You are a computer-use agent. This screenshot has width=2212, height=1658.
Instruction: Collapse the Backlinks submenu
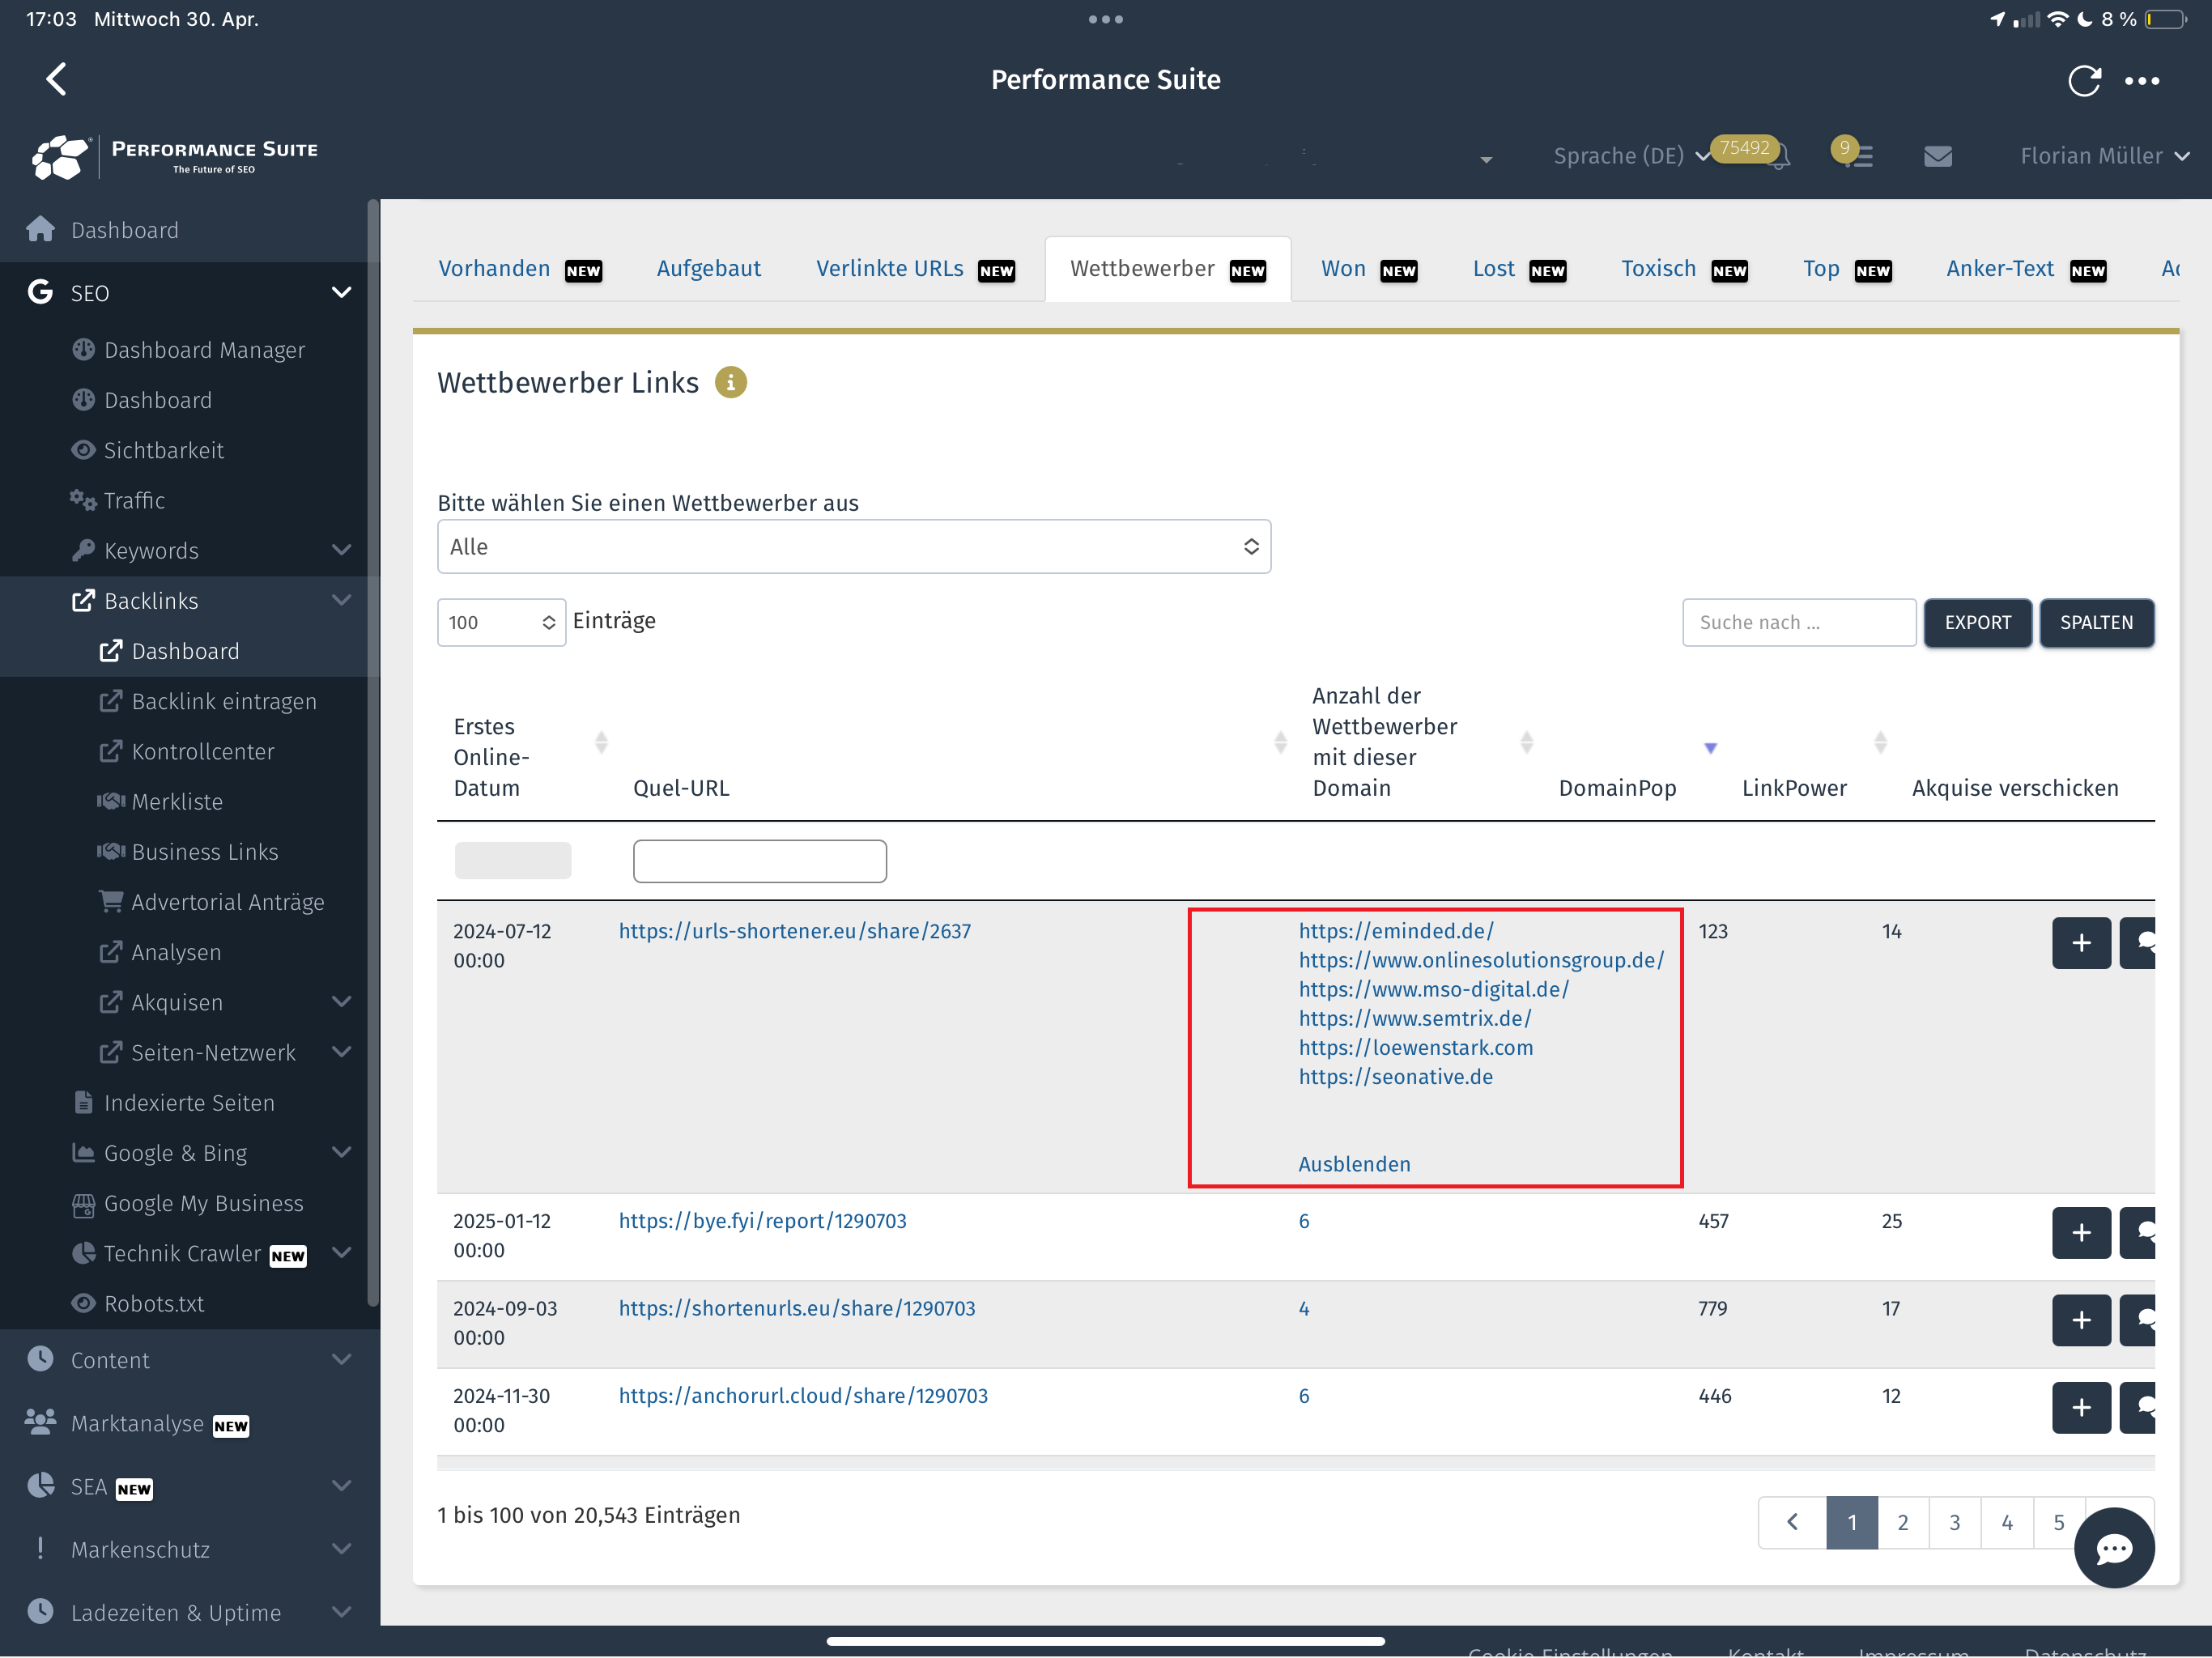point(341,600)
